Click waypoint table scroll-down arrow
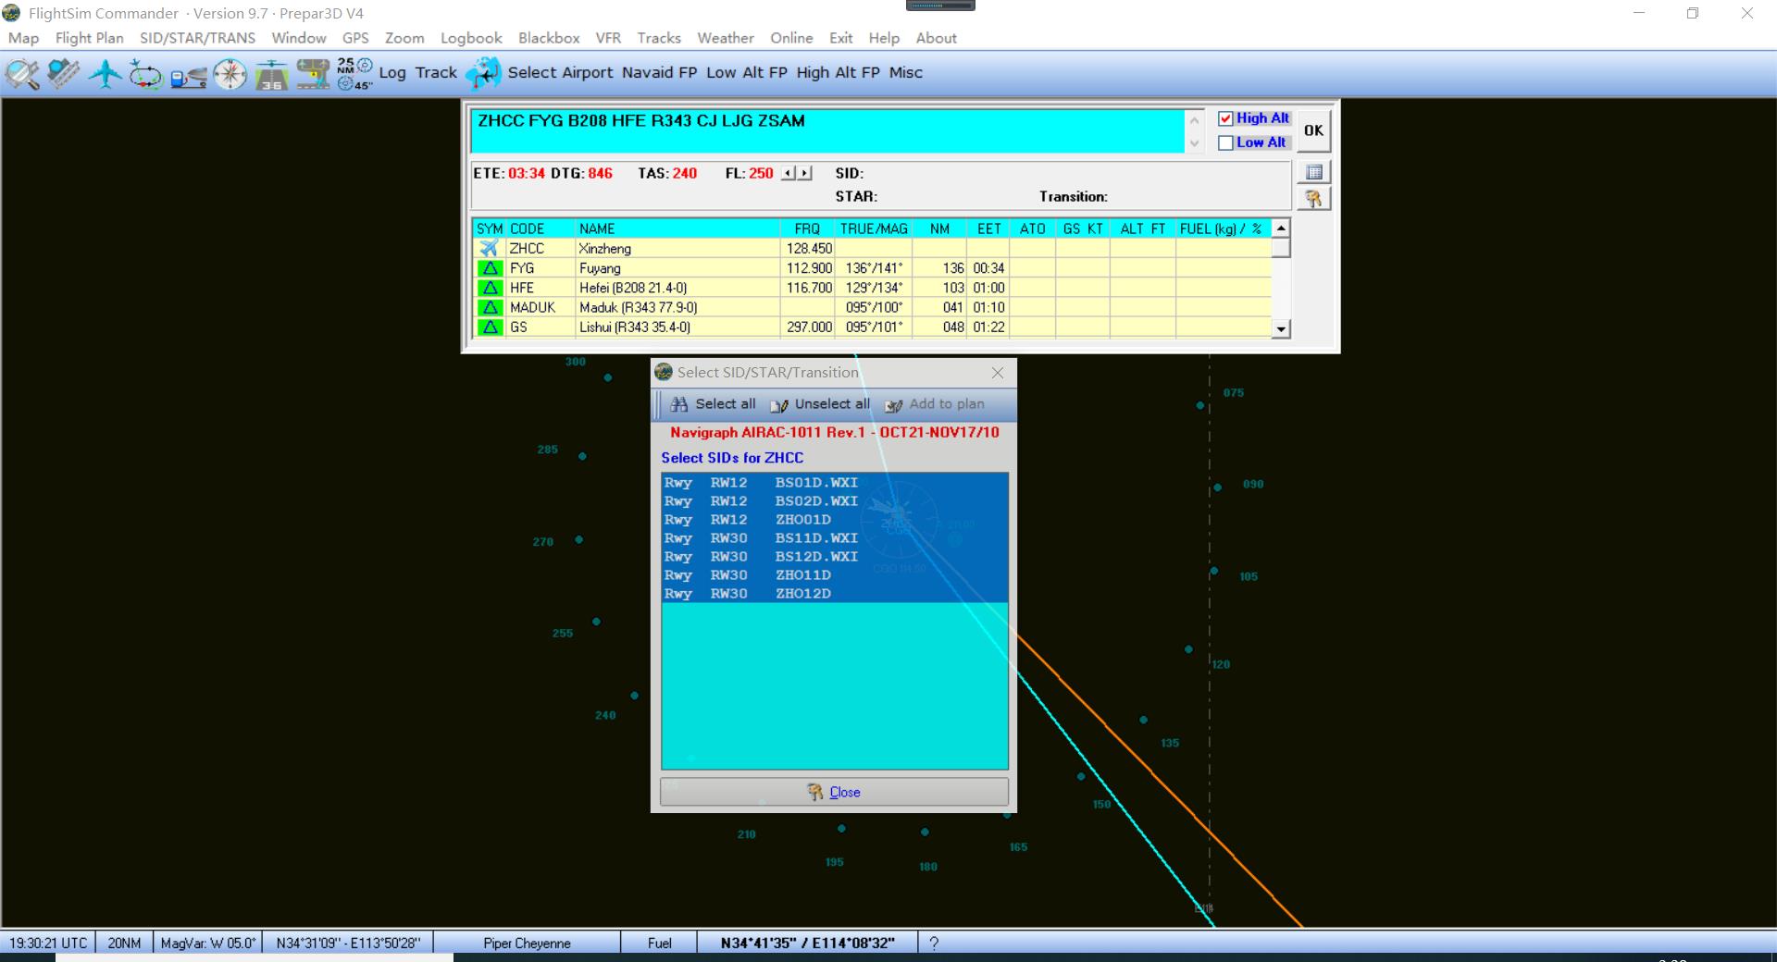This screenshot has height=962, width=1777. click(1281, 328)
